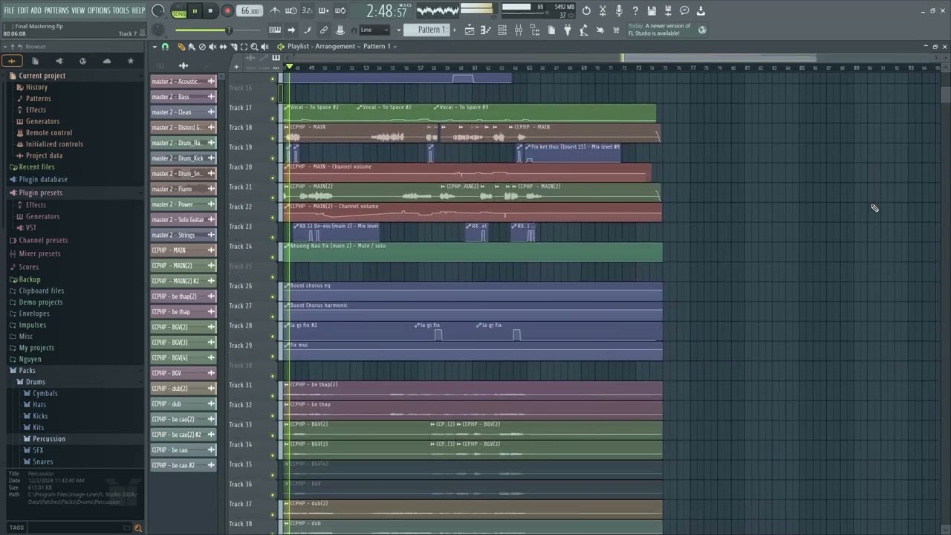
Task: Open browser cloud library tab icon
Action: coord(107,61)
